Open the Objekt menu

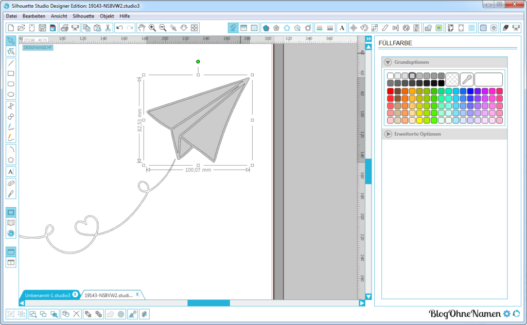coord(107,16)
